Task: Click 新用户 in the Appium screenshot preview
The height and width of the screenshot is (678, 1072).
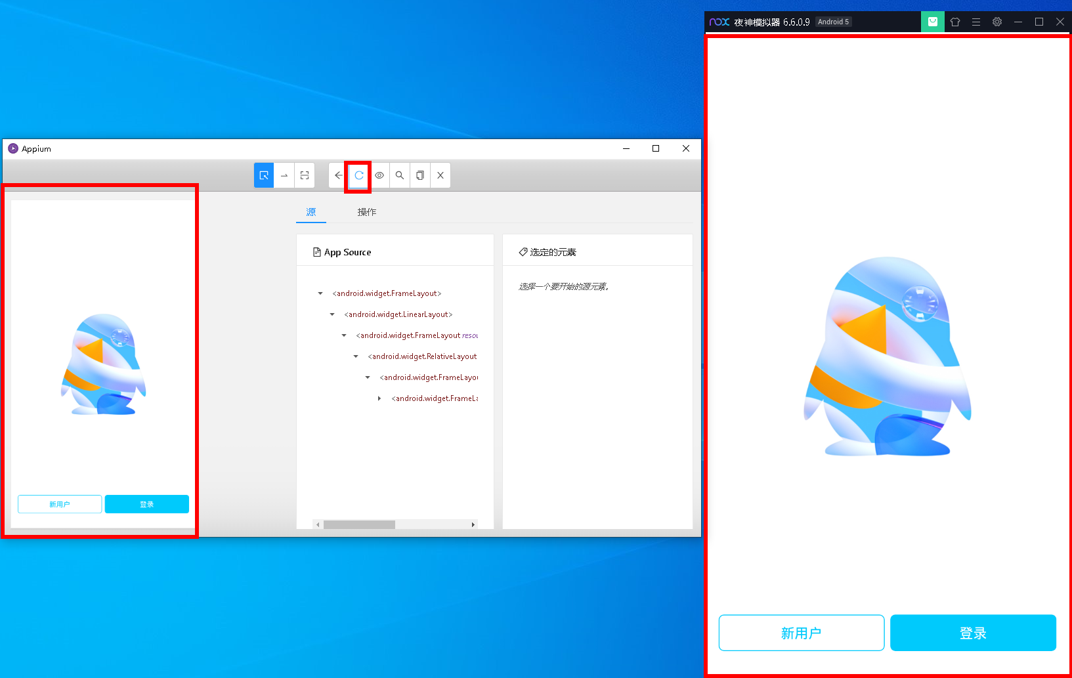Action: coord(60,504)
